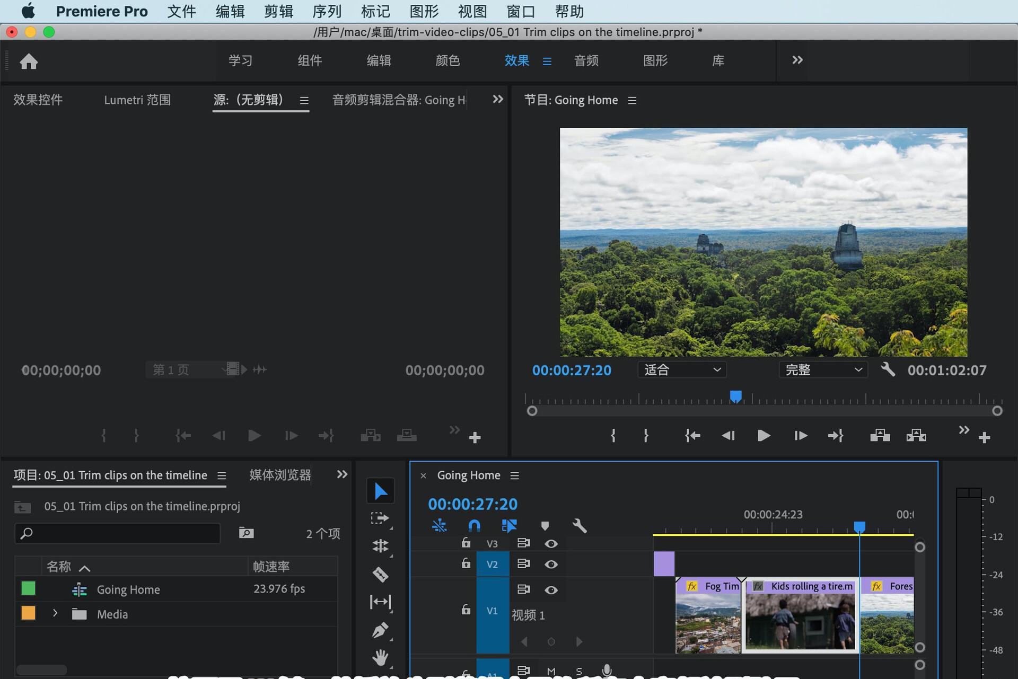Add a marker in the timeline

point(545,526)
